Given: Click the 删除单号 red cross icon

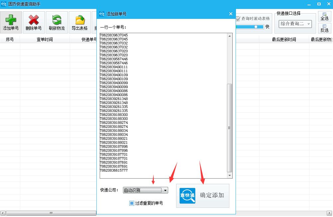Looking at the screenshot, I should coord(33,20).
